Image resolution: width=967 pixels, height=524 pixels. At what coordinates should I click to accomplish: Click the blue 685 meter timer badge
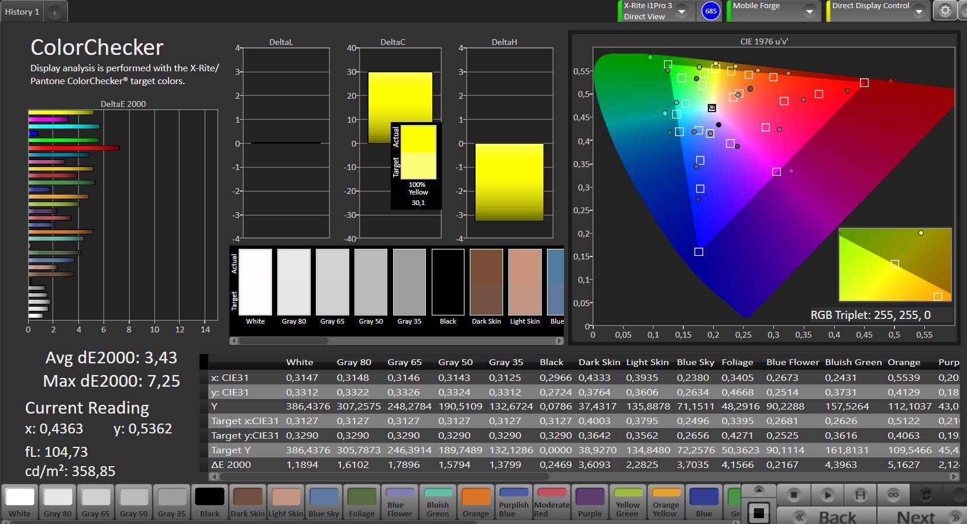tap(711, 11)
